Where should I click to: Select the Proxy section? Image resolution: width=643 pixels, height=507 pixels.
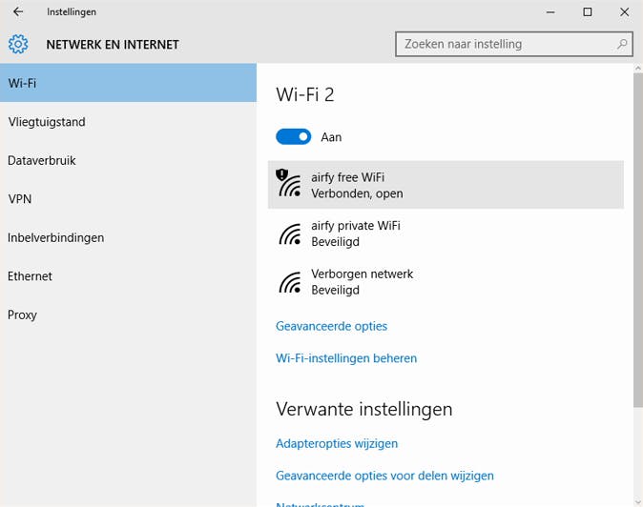point(23,314)
